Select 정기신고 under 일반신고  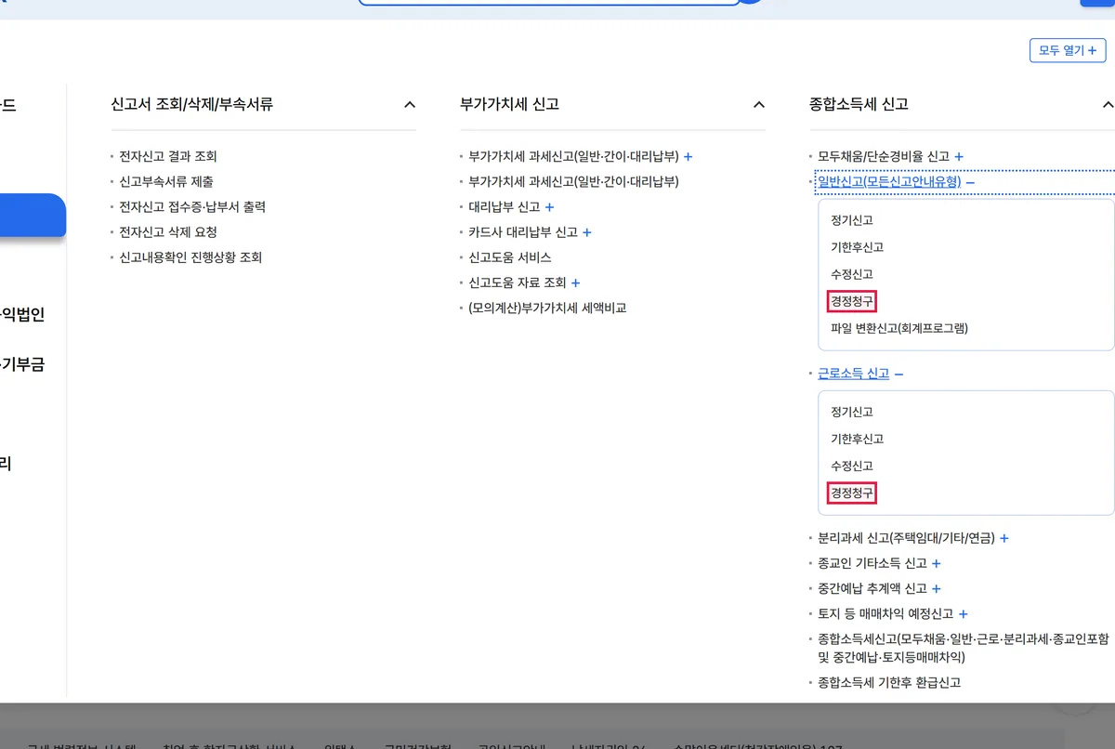[x=852, y=220]
